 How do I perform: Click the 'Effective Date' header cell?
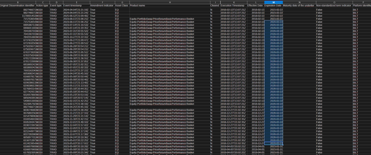pyautogui.click(x=256, y=6)
